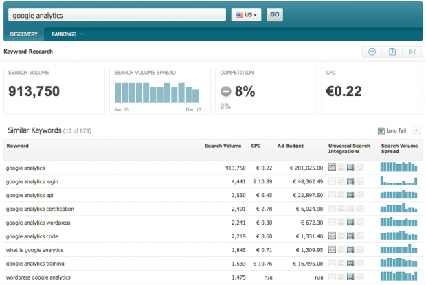Expand the Rankings tab dropdown arrow
426x285 pixels.
coord(82,34)
